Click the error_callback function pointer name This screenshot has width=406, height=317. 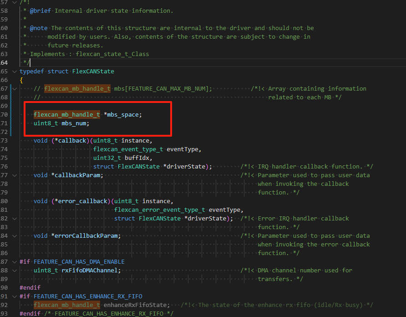coord(82,201)
